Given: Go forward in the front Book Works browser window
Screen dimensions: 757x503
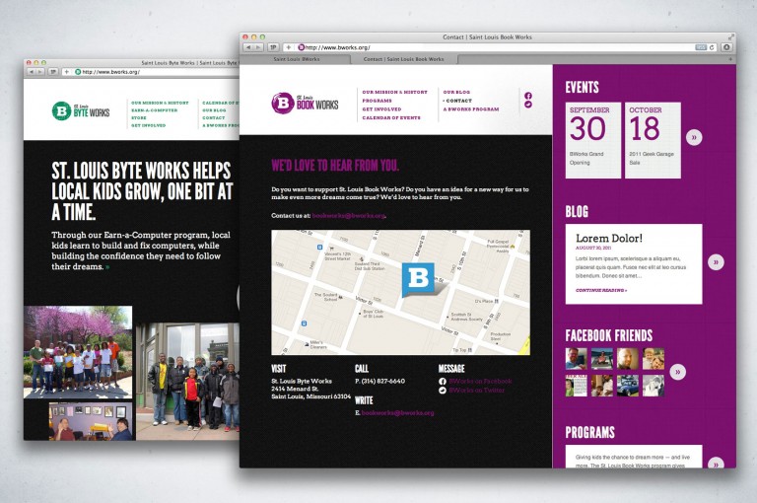Looking at the screenshot, I should tap(259, 47).
